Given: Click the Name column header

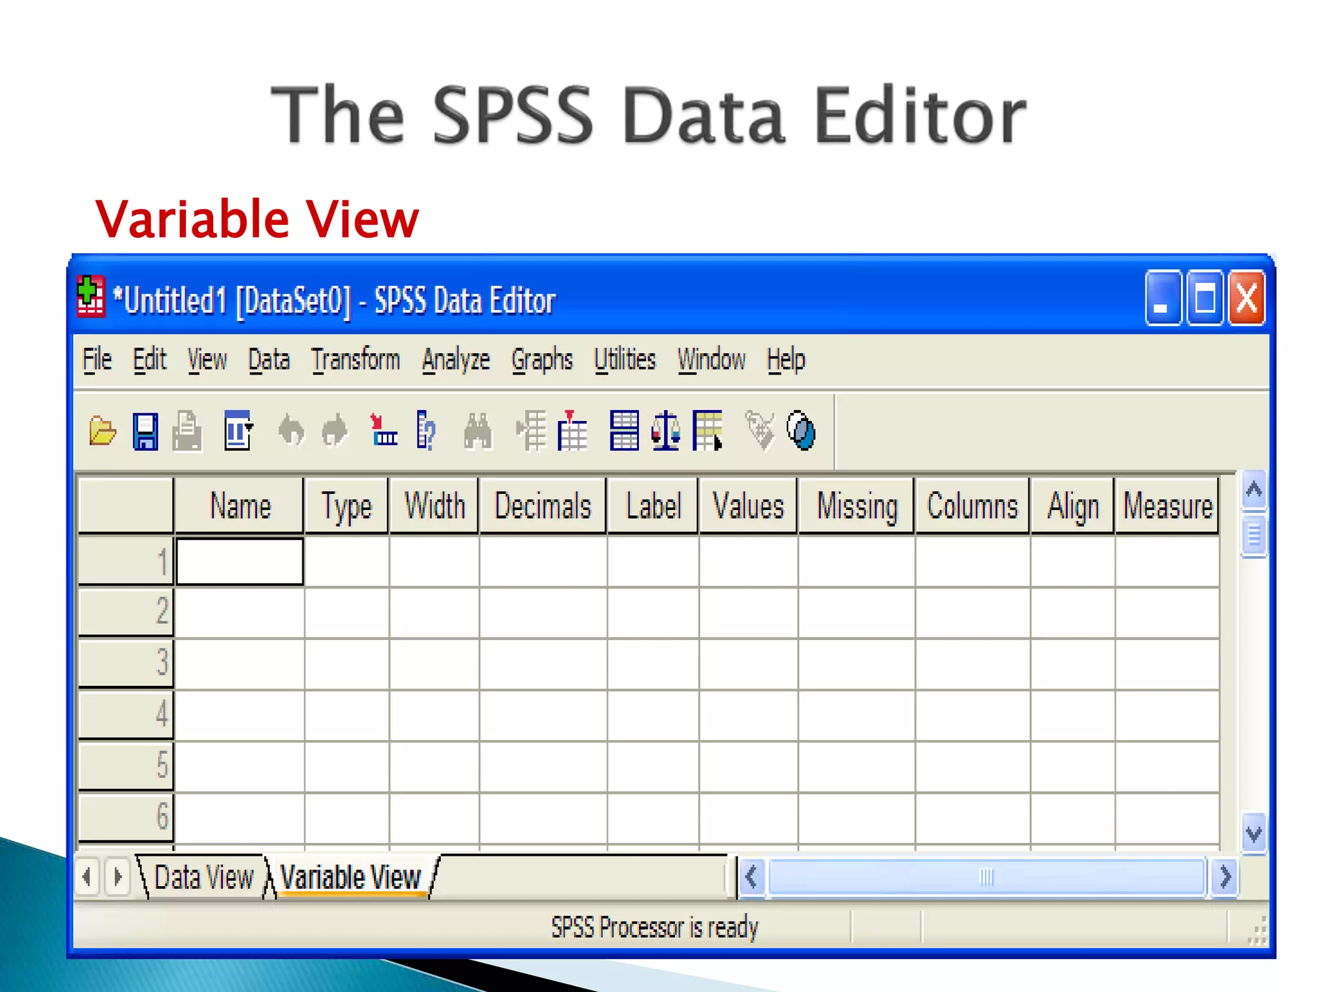Looking at the screenshot, I should point(240,506).
